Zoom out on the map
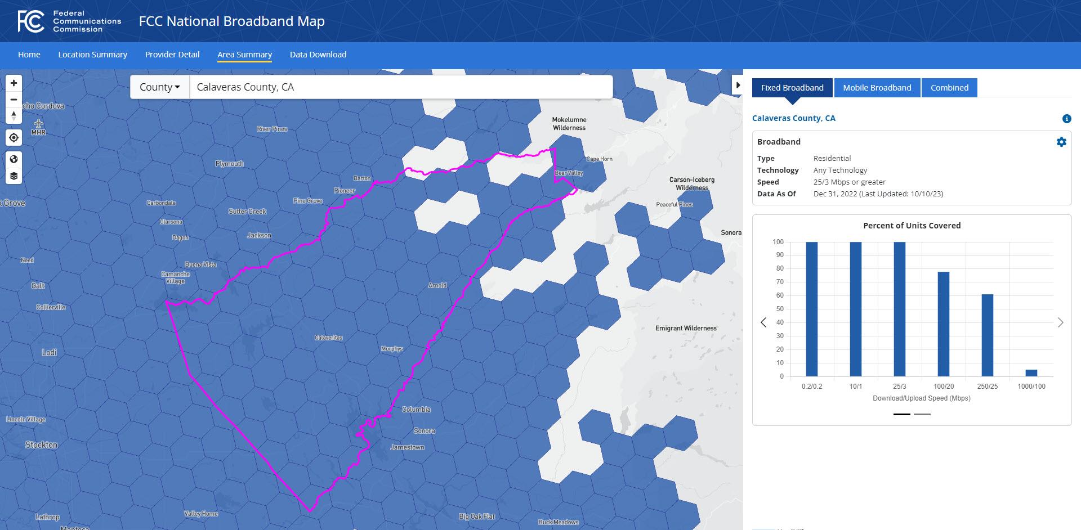Image resolution: width=1081 pixels, height=530 pixels. [x=14, y=100]
